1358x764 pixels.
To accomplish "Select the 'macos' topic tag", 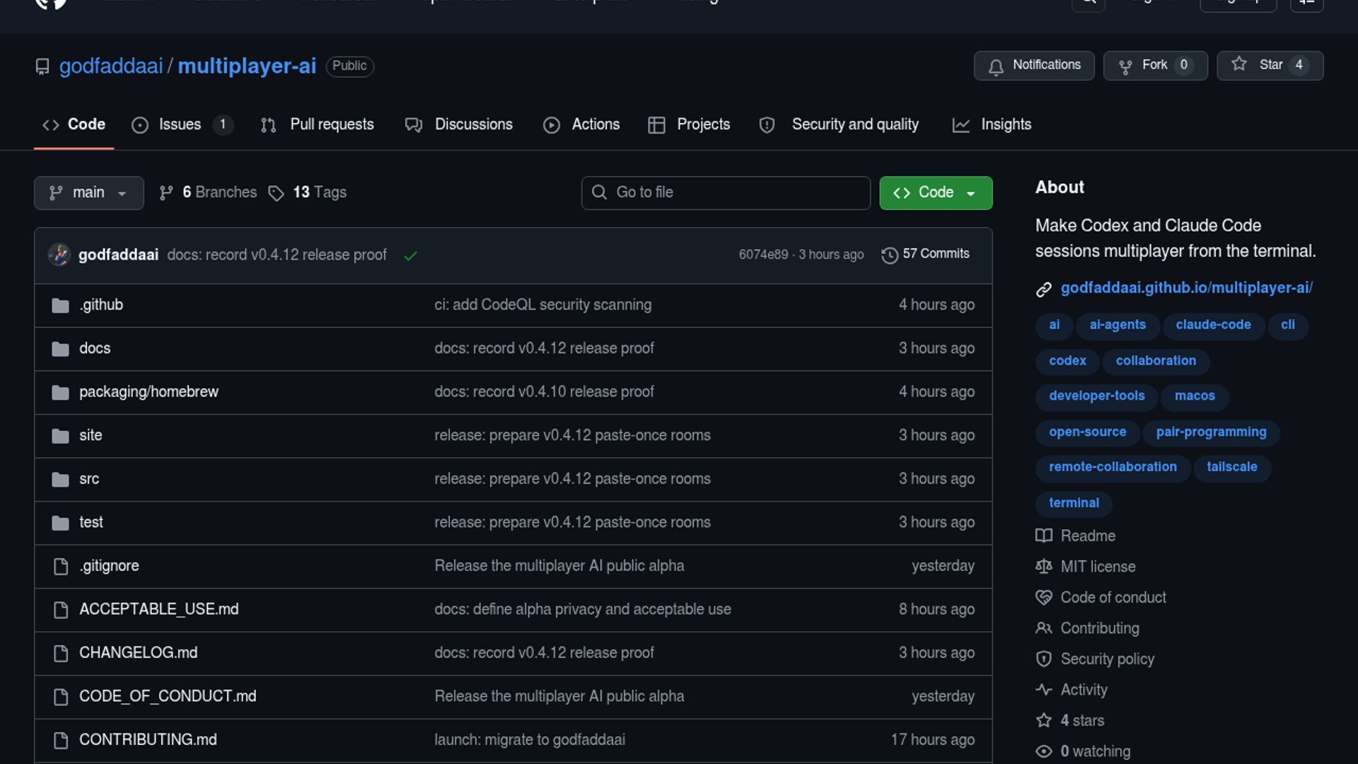I will point(1195,397).
